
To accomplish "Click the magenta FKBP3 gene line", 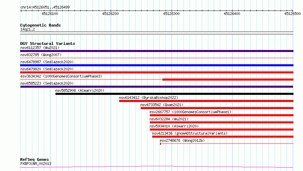I will pyautogui.click(x=157, y=167).
